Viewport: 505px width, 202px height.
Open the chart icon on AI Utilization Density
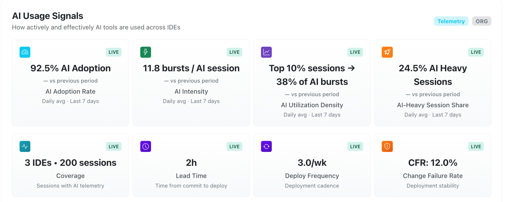tap(266, 52)
